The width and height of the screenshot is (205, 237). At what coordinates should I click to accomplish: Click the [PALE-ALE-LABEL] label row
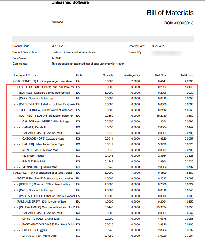[x=103, y=196]
